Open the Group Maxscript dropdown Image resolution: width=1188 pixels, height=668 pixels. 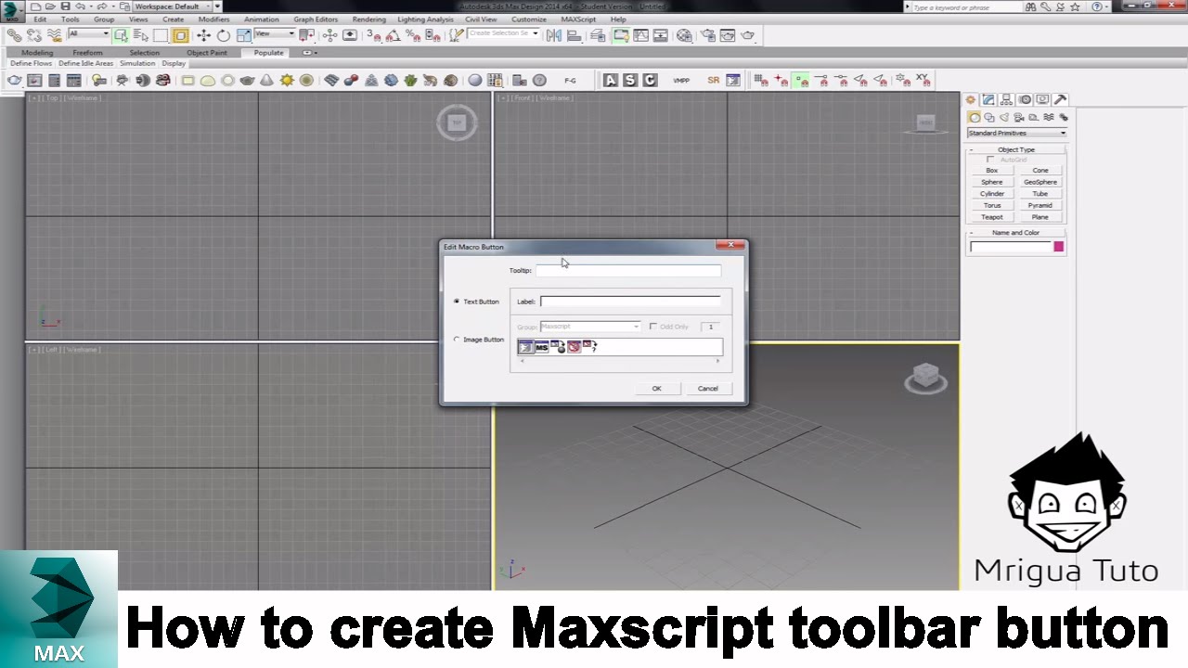click(590, 327)
